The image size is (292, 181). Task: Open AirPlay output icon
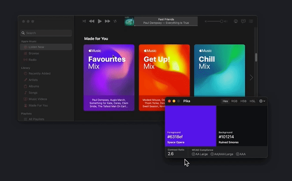236,21
